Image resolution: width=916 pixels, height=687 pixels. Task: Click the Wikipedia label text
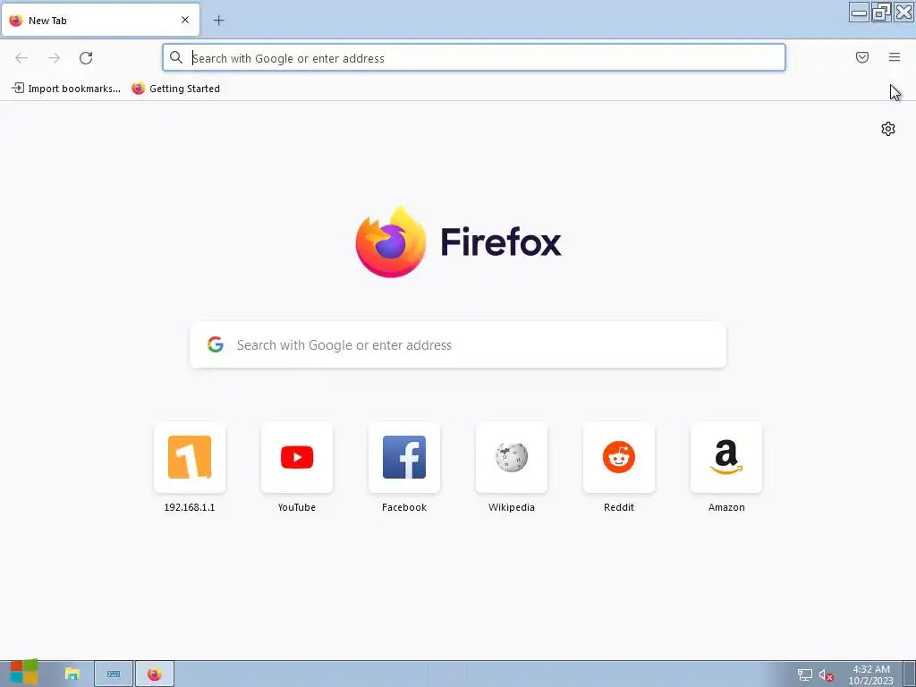(x=512, y=507)
